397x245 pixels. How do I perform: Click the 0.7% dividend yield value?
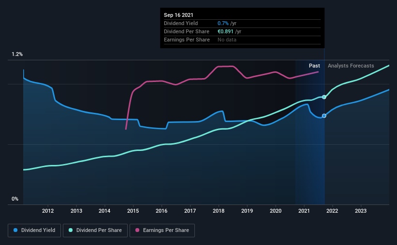tap(223, 23)
